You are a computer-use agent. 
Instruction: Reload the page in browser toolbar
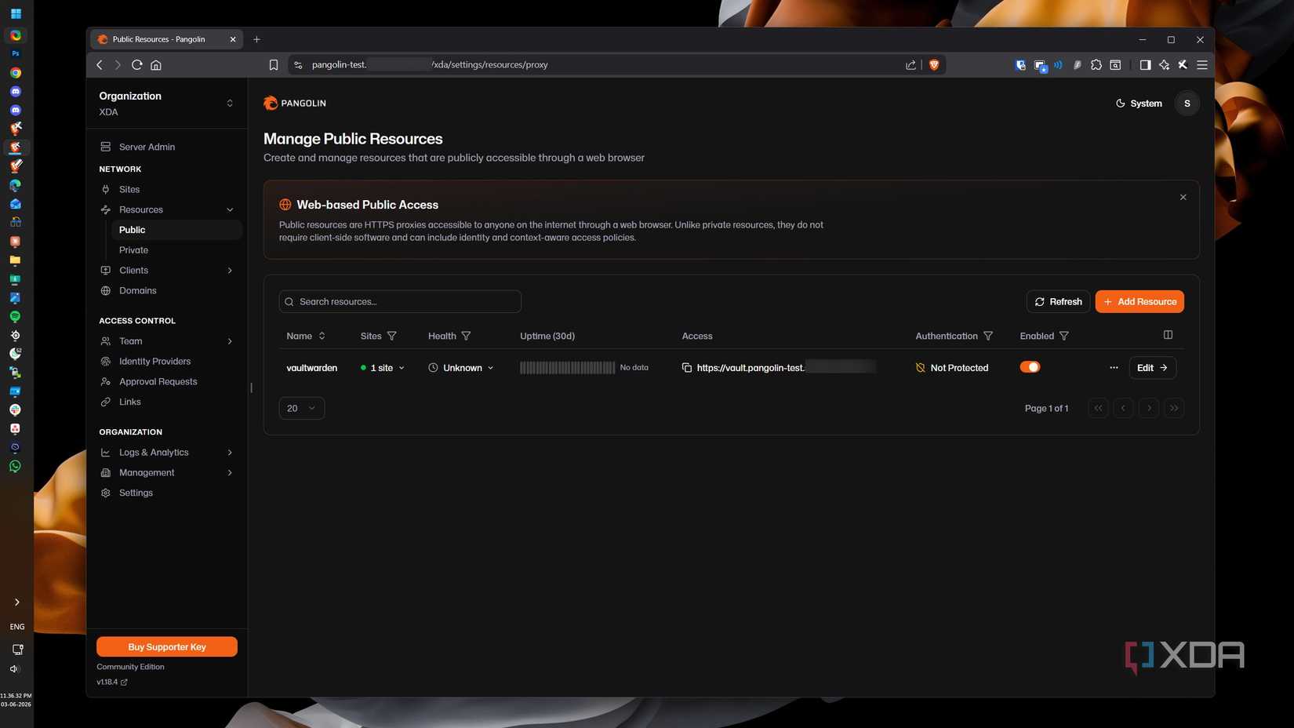coord(137,65)
